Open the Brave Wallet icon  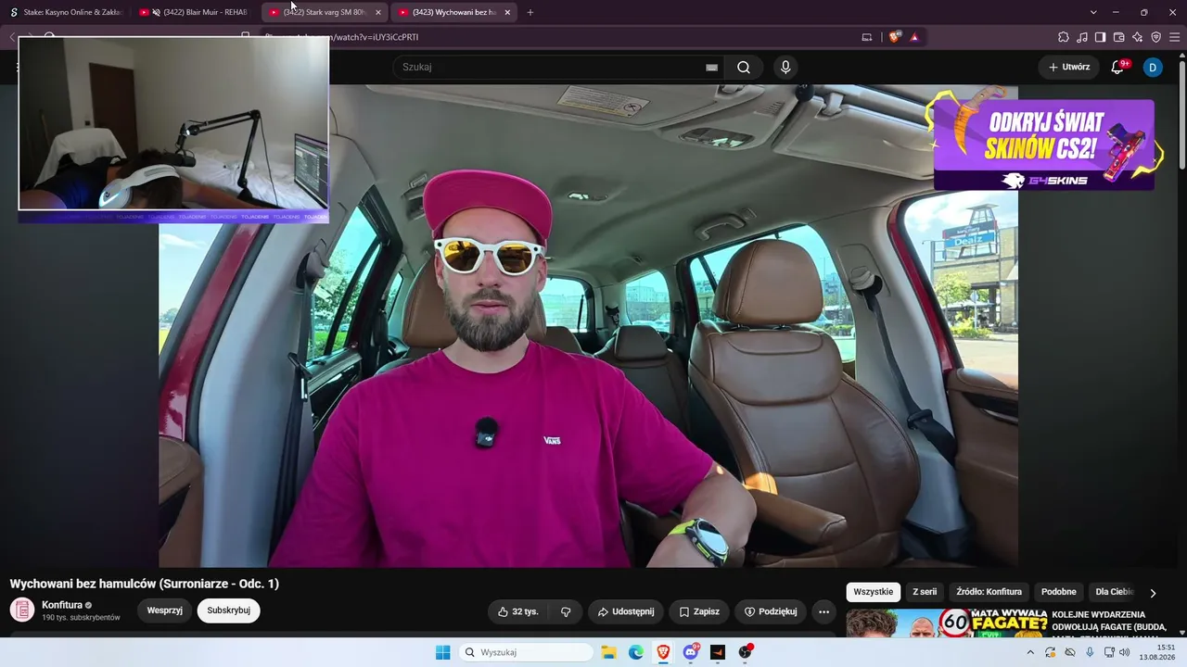click(x=1119, y=37)
